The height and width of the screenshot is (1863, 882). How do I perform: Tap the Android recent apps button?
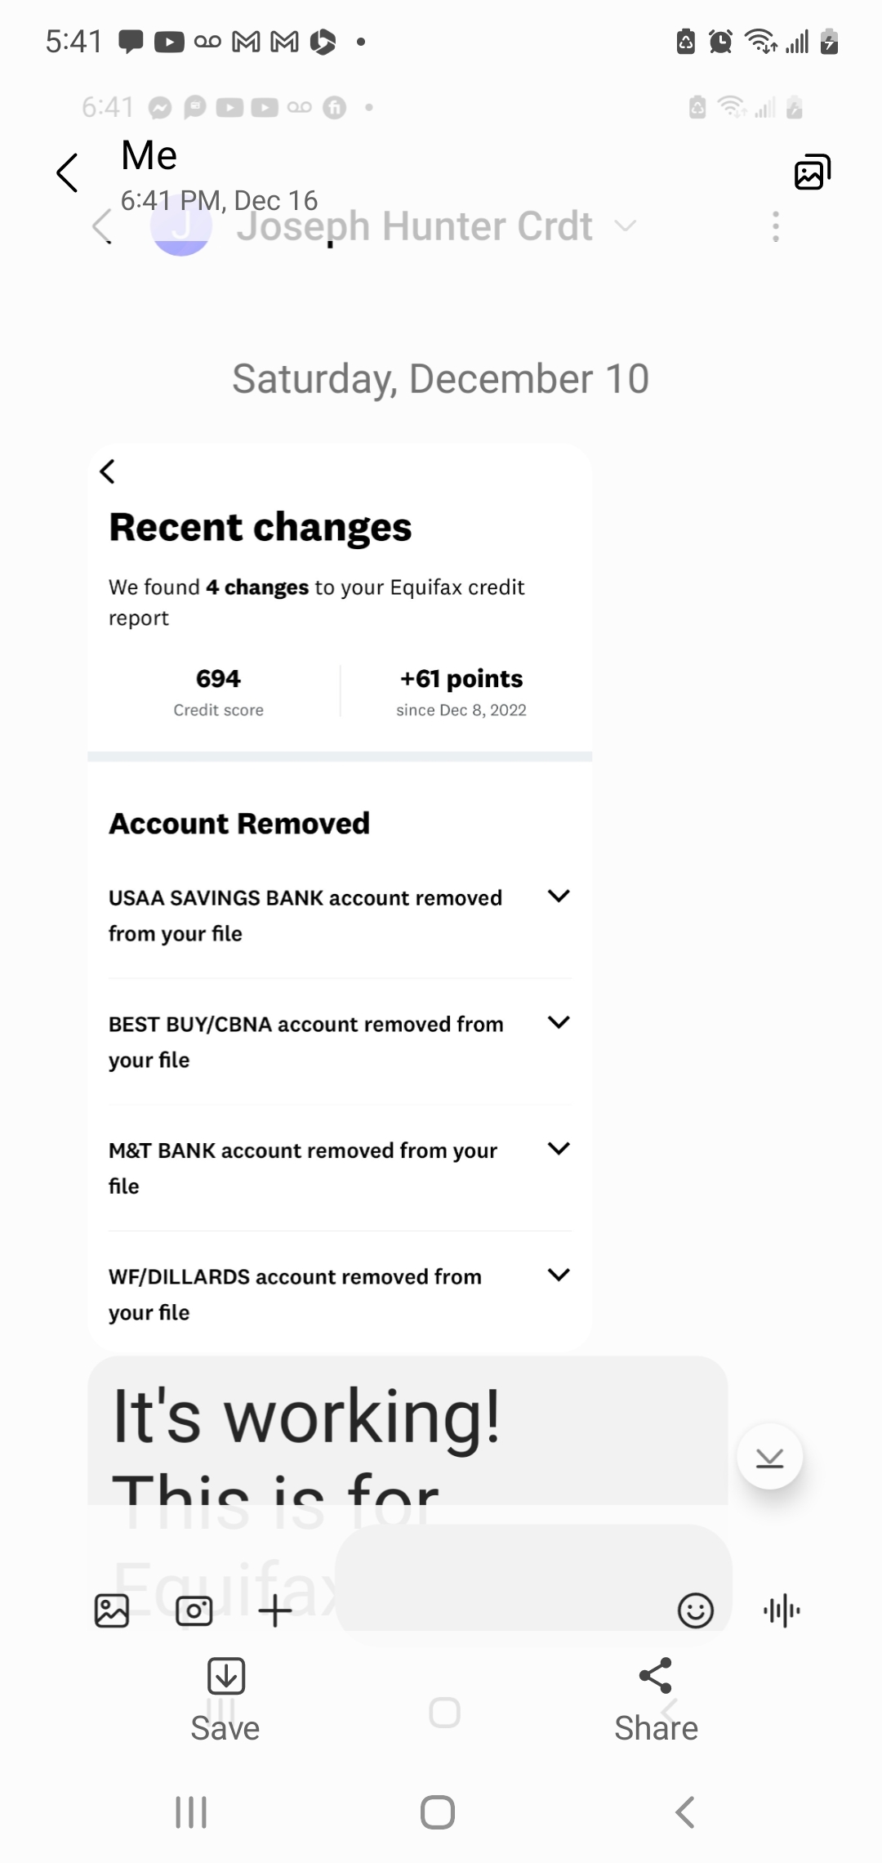[191, 1812]
